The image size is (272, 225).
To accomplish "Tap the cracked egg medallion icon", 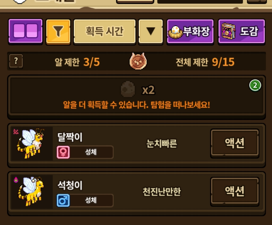I will (x=138, y=61).
